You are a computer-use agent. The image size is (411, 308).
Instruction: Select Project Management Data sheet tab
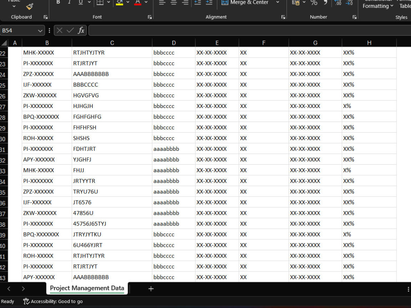[87, 288]
